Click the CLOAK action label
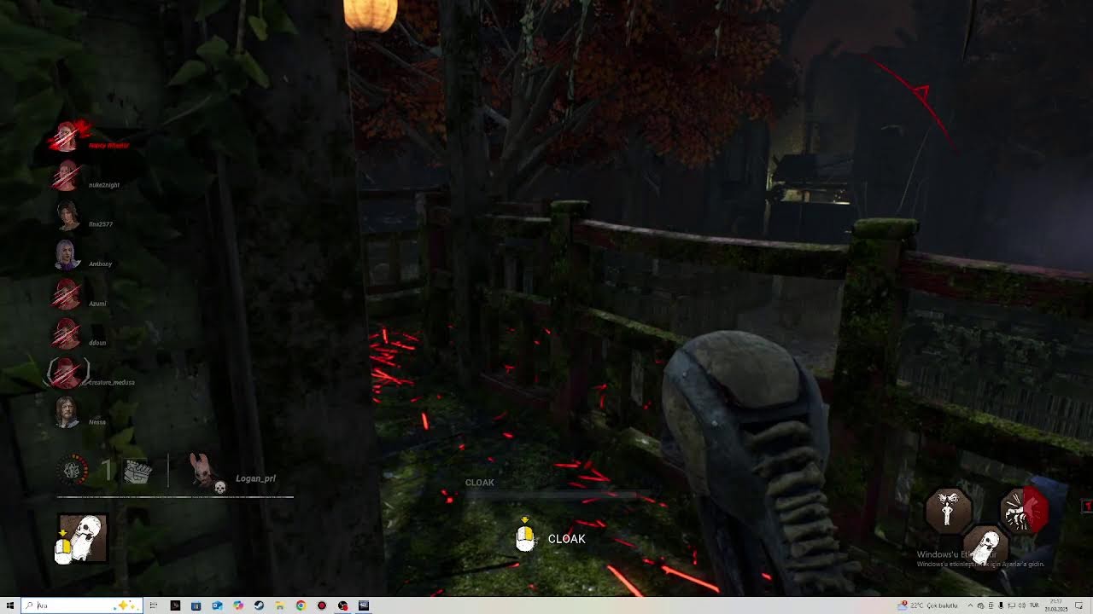 pos(567,539)
